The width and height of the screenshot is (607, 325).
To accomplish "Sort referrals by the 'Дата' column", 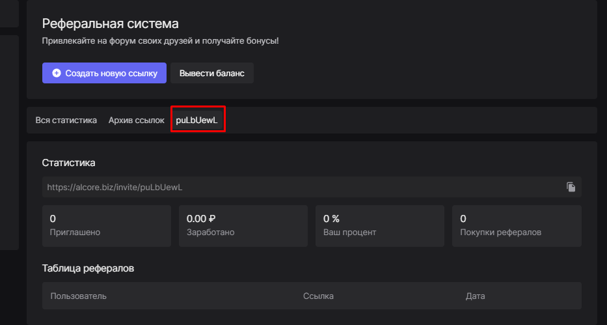I will tap(475, 296).
